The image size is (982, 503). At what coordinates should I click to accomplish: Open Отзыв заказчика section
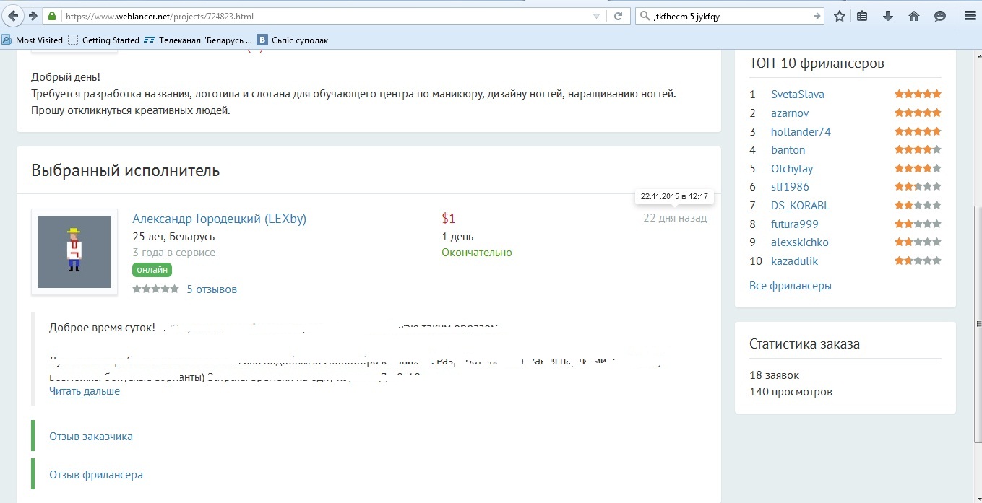(x=91, y=437)
